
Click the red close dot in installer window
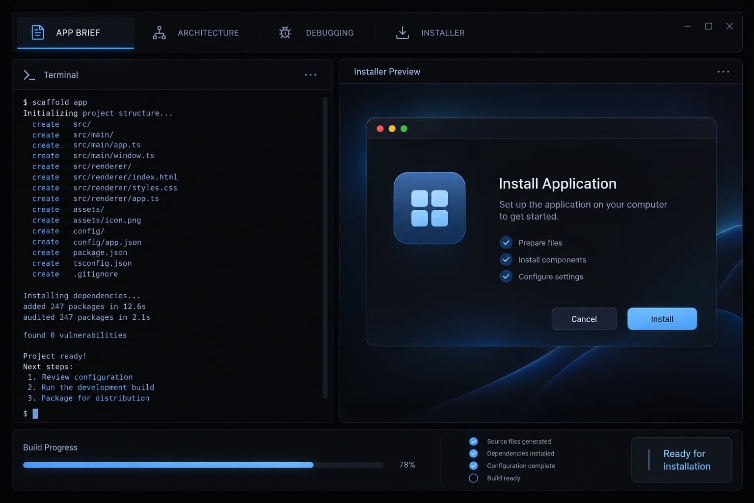coord(380,129)
